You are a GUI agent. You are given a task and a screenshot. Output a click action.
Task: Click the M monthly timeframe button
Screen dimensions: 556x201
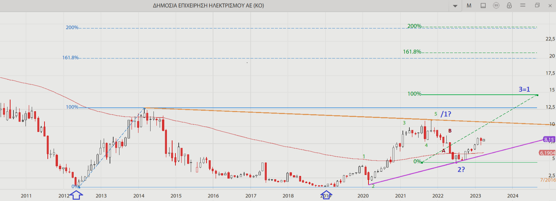coord(469,6)
